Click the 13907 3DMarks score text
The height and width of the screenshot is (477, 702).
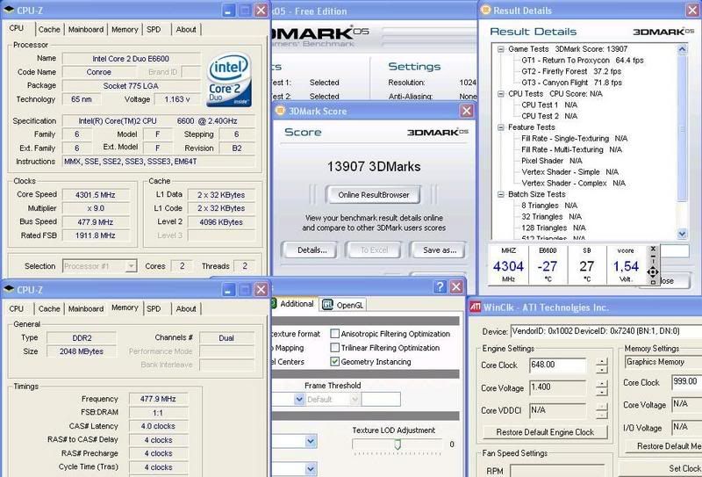[x=374, y=167]
